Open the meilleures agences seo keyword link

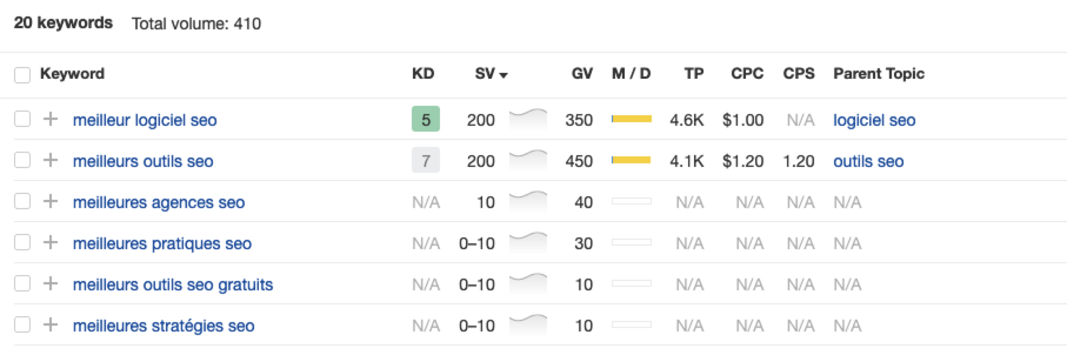click(x=158, y=202)
